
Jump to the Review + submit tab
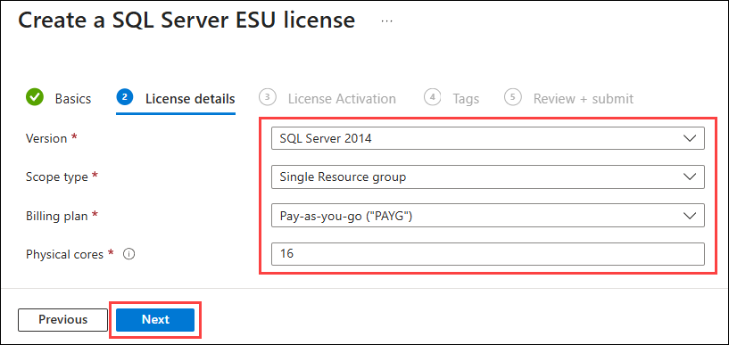(x=583, y=99)
